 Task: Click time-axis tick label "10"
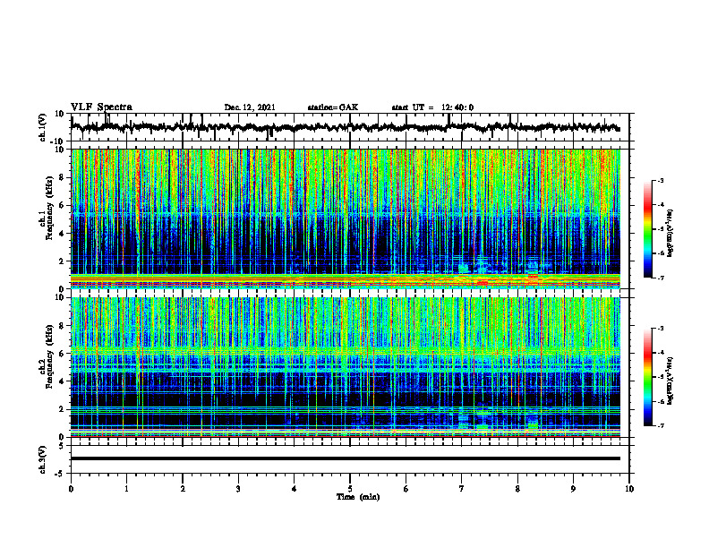click(629, 489)
